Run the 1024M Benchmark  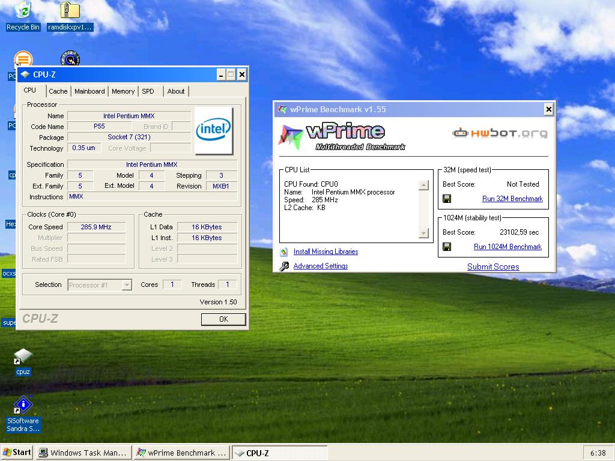tap(507, 247)
